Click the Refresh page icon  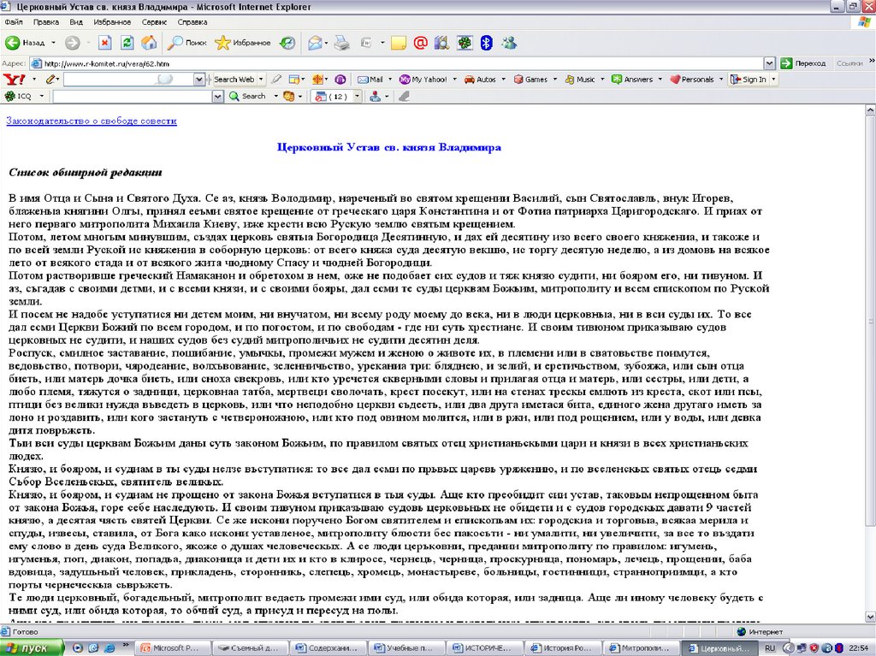pyautogui.click(x=127, y=42)
